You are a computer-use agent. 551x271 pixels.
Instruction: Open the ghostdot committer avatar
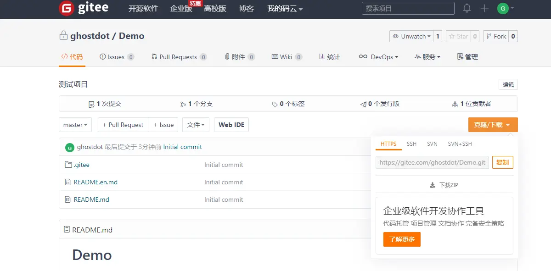pyautogui.click(x=70, y=147)
